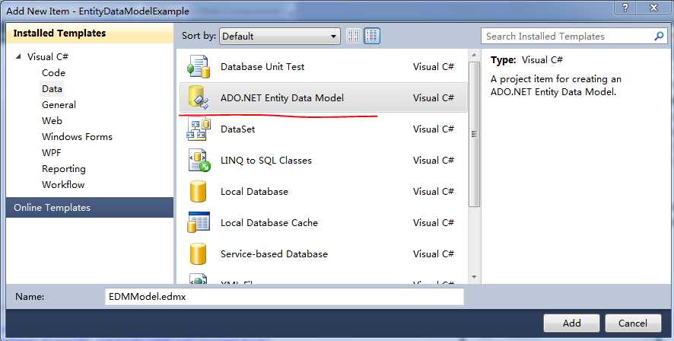Viewport: 674px width, 341px height.
Task: Click the LINQ to SQL Classes icon
Action: 199,161
